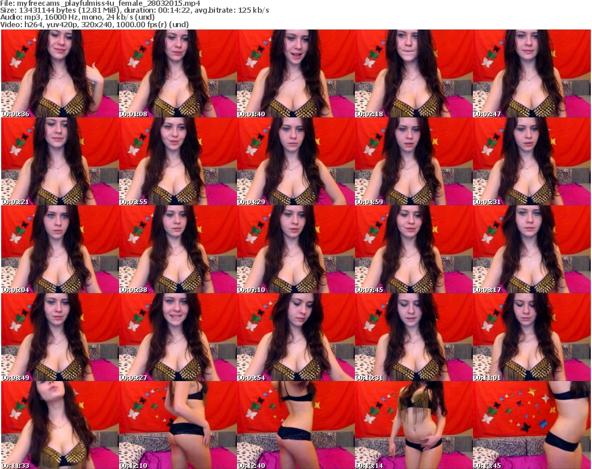This screenshot has width=592, height=469.
Task: Select the thumbnail stamped 00:04:59
Action: coord(414,161)
